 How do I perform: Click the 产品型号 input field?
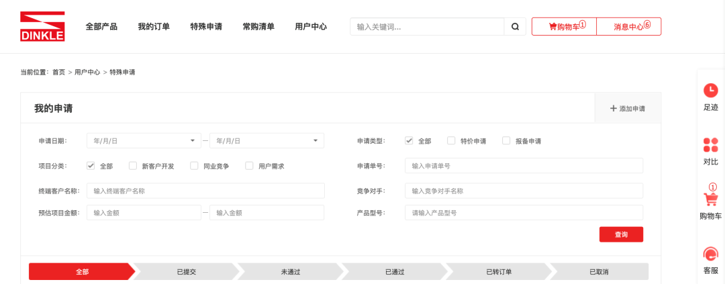pyautogui.click(x=524, y=213)
